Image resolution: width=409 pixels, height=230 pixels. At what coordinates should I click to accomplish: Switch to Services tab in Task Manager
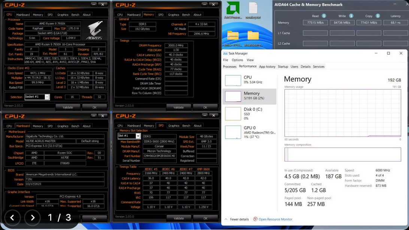[318, 67]
